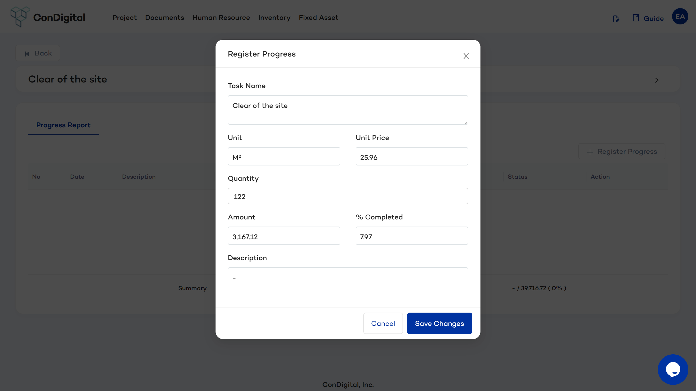Click the Back arrow icon
The width and height of the screenshot is (696, 391).
pyautogui.click(x=27, y=53)
